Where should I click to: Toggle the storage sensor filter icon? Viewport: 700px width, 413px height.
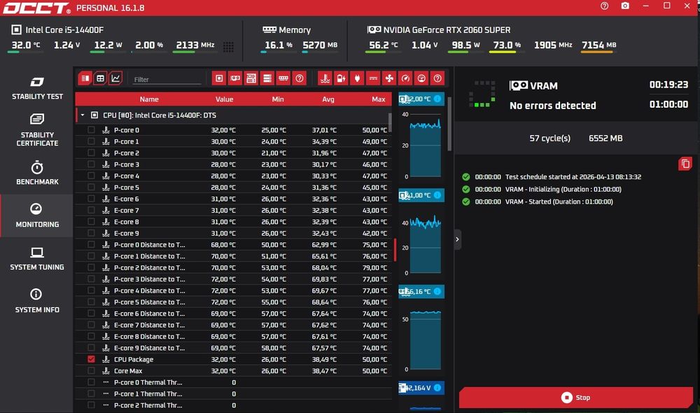click(x=267, y=78)
